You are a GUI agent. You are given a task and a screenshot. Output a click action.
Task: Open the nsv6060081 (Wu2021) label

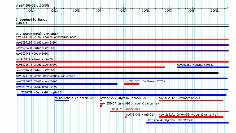point(139,115)
